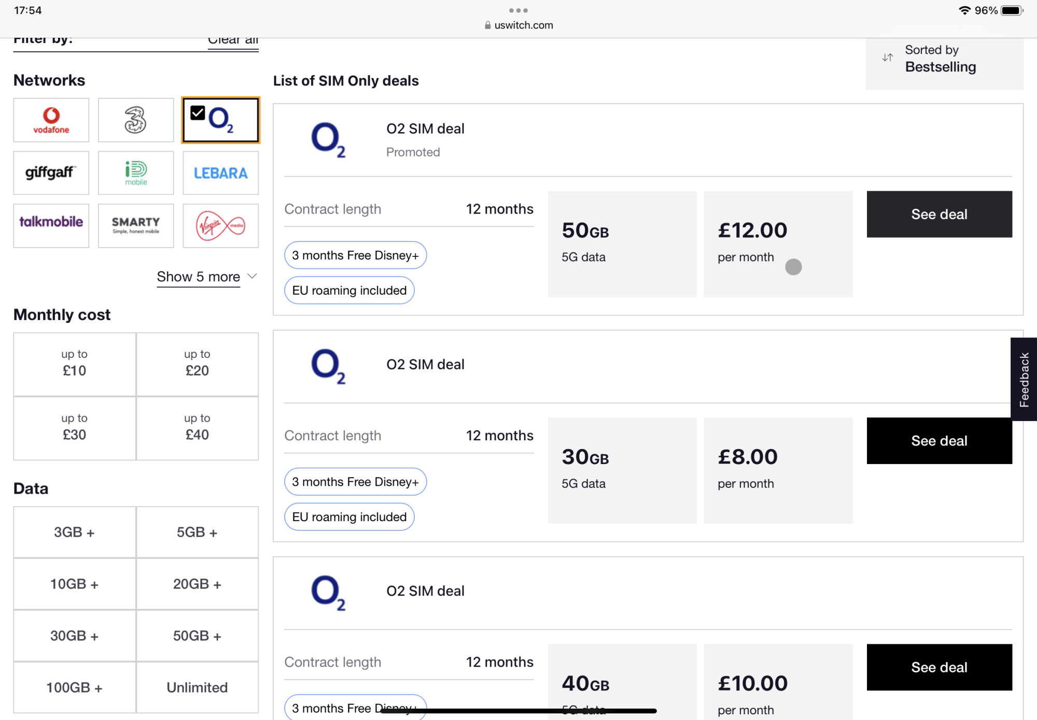Select the SMARTY network filter
This screenshot has height=720, width=1037.
pyautogui.click(x=135, y=225)
